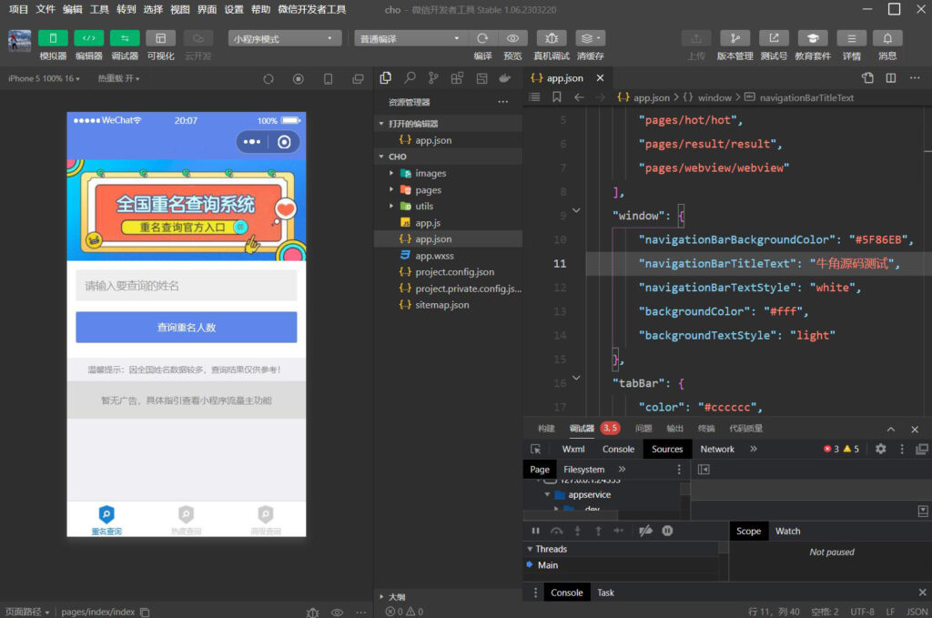Select app.wxss in file explorer
Screen dimensions: 932x618
pos(433,256)
